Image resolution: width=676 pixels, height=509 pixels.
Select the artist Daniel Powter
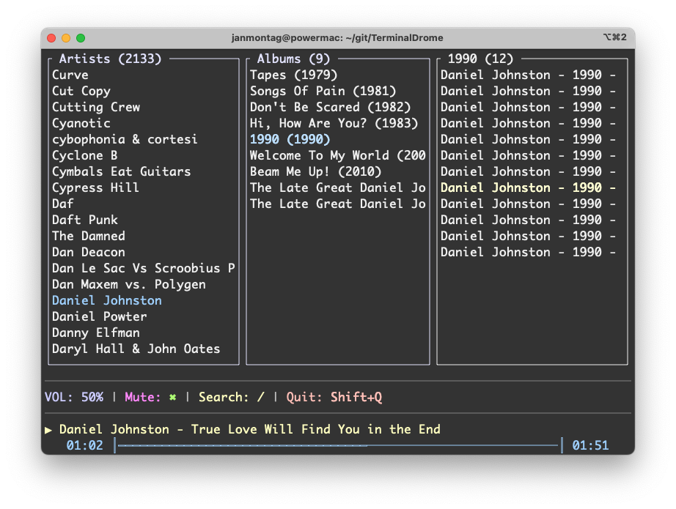point(100,316)
